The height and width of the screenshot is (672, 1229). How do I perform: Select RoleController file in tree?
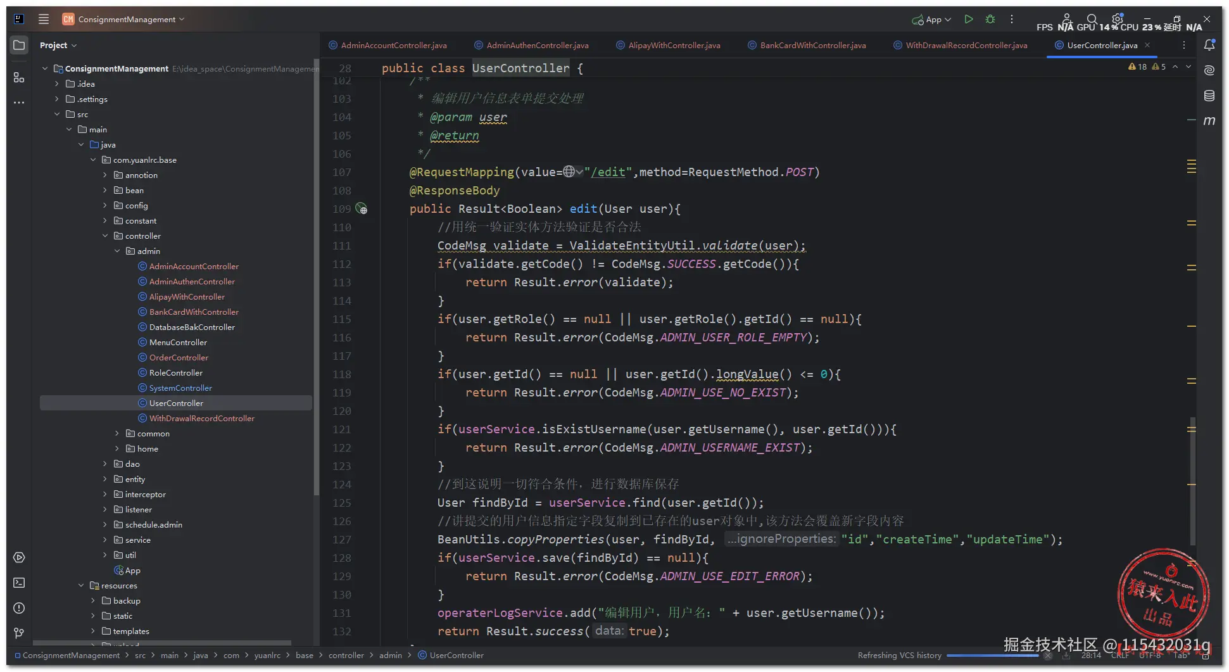click(x=176, y=372)
